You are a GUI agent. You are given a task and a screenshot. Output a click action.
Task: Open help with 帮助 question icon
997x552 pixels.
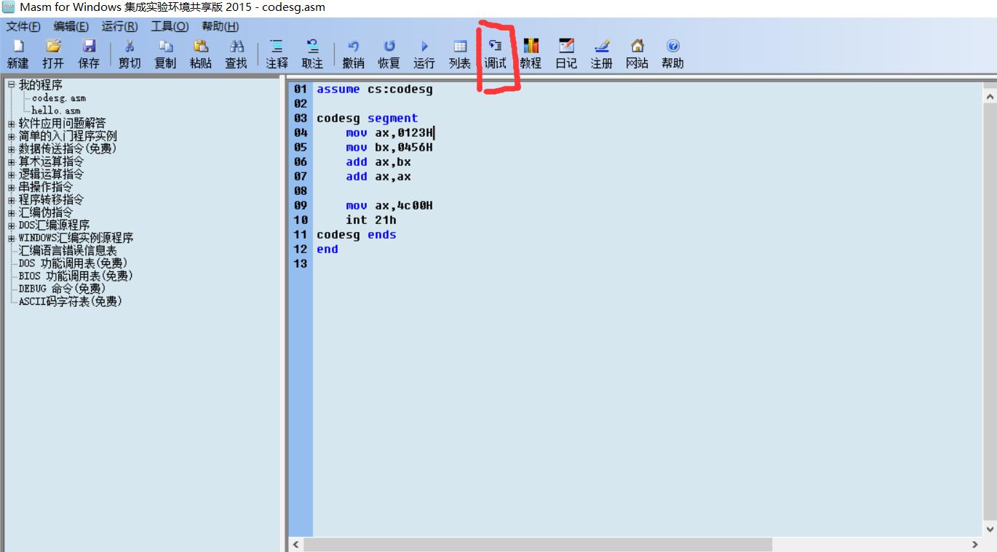pyautogui.click(x=672, y=46)
